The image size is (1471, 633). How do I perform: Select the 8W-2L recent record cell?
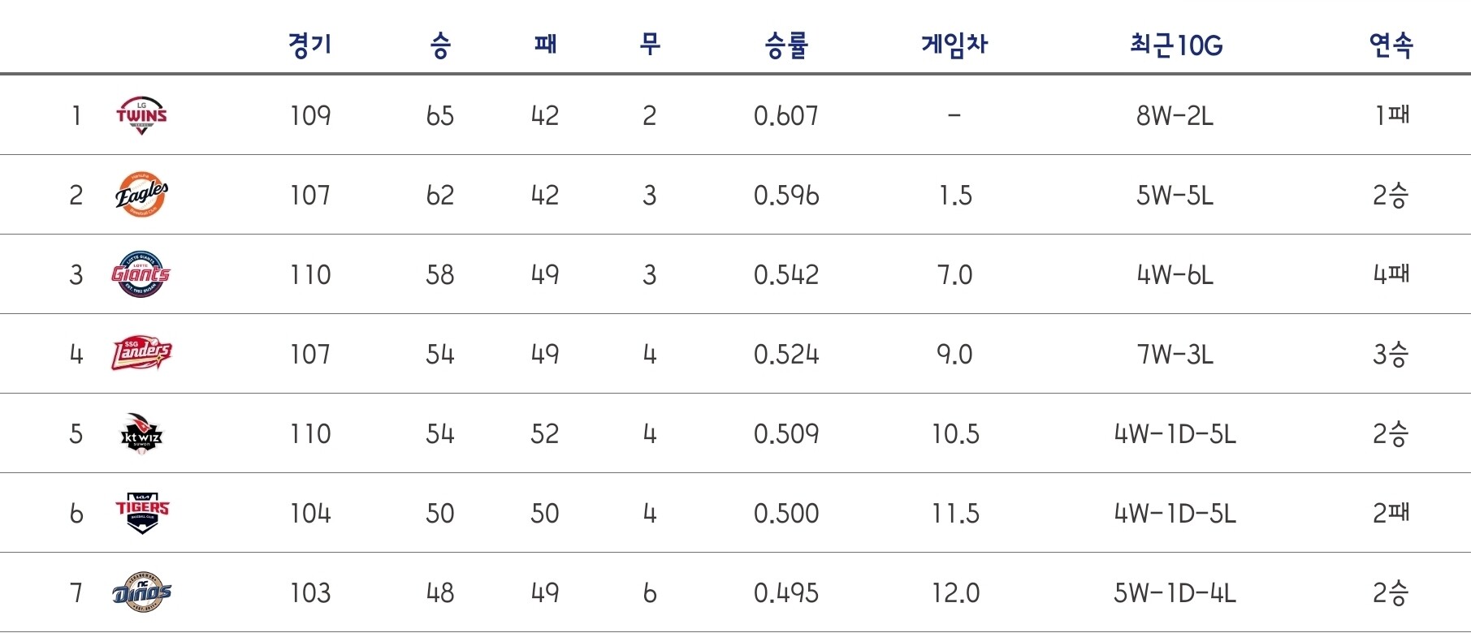pos(1175,115)
